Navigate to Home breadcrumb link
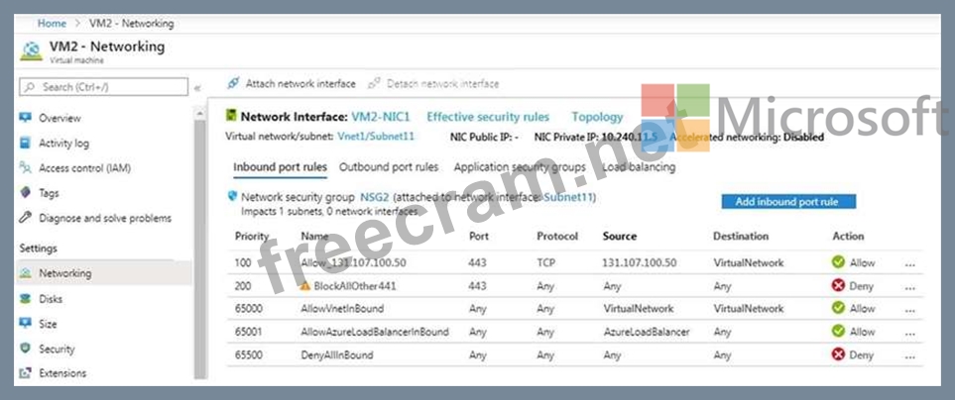Screen dimensions: 955x400 [52, 23]
